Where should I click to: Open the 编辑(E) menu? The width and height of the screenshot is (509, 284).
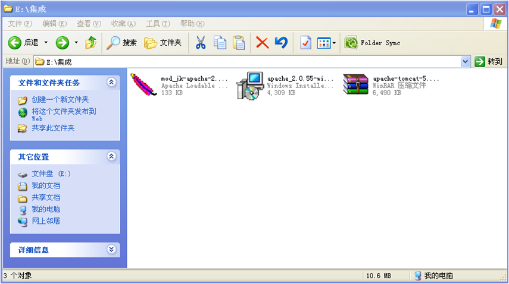coord(55,24)
